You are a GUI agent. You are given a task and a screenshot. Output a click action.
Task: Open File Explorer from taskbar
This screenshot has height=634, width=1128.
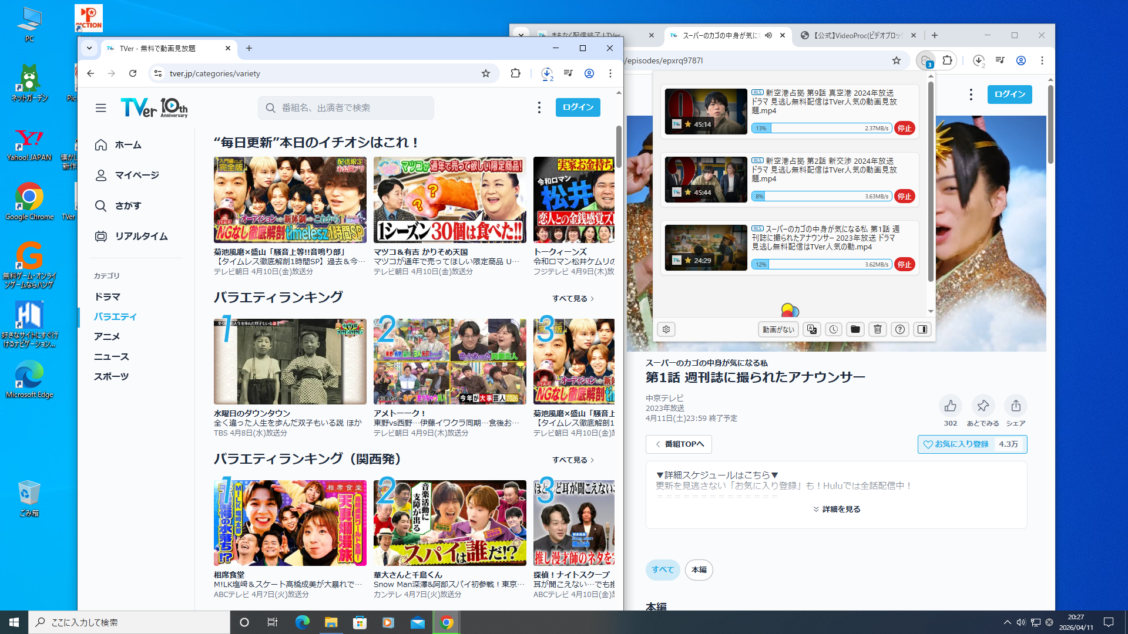pyautogui.click(x=331, y=622)
